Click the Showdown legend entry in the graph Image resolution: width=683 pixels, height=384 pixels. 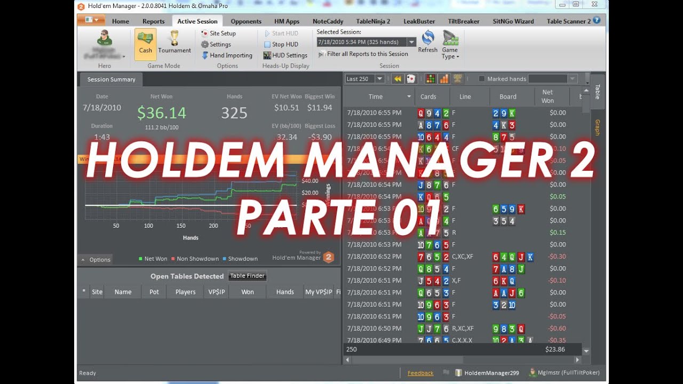240,259
